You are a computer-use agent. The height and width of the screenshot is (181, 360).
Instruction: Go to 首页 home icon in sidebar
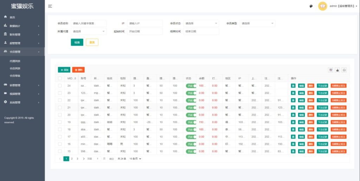click(x=5, y=17)
